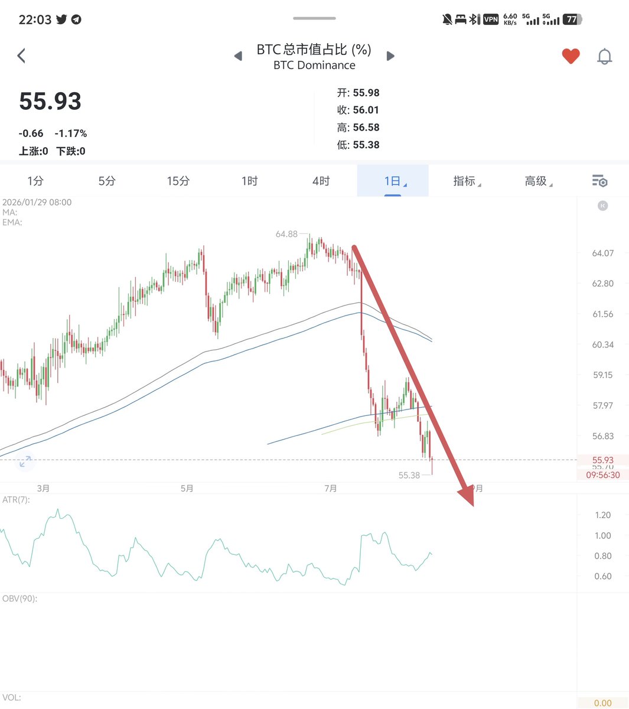Expand the 指标 indicators dropdown
This screenshot has width=629, height=709.
467,181
